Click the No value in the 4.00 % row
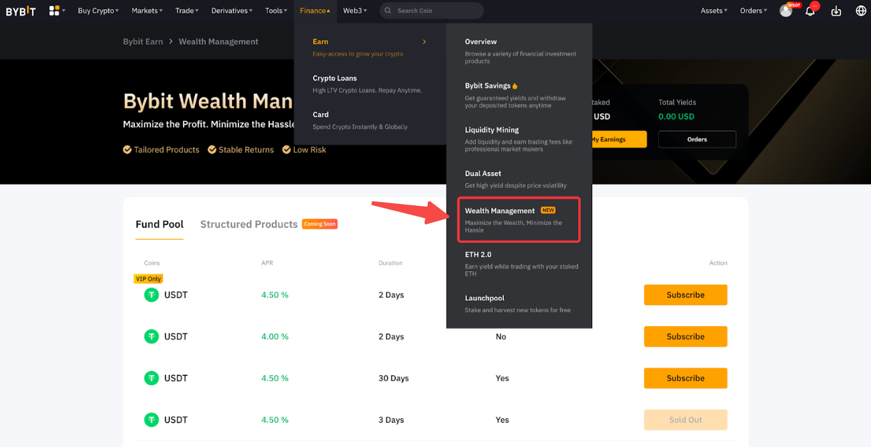This screenshot has height=447, width=871. [x=501, y=336]
